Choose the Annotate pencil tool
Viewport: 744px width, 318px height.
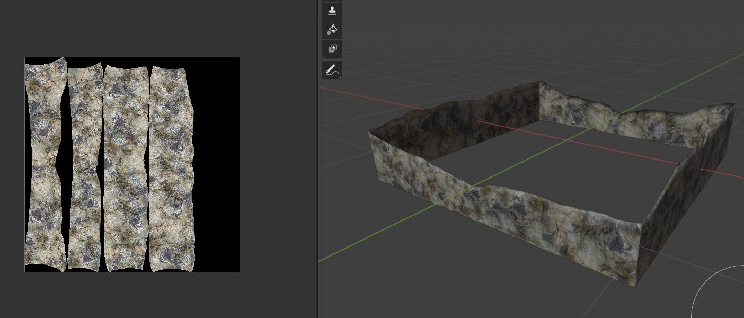click(331, 70)
